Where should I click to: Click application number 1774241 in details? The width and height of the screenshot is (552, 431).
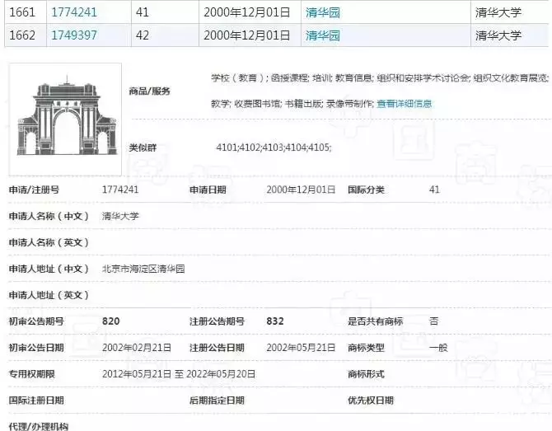pos(120,190)
